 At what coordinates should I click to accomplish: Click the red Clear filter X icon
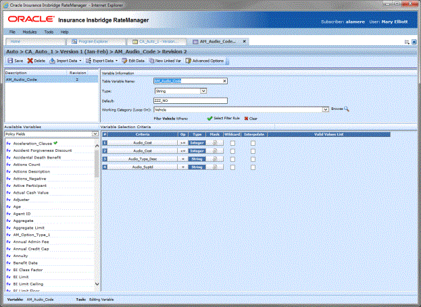(x=246, y=119)
